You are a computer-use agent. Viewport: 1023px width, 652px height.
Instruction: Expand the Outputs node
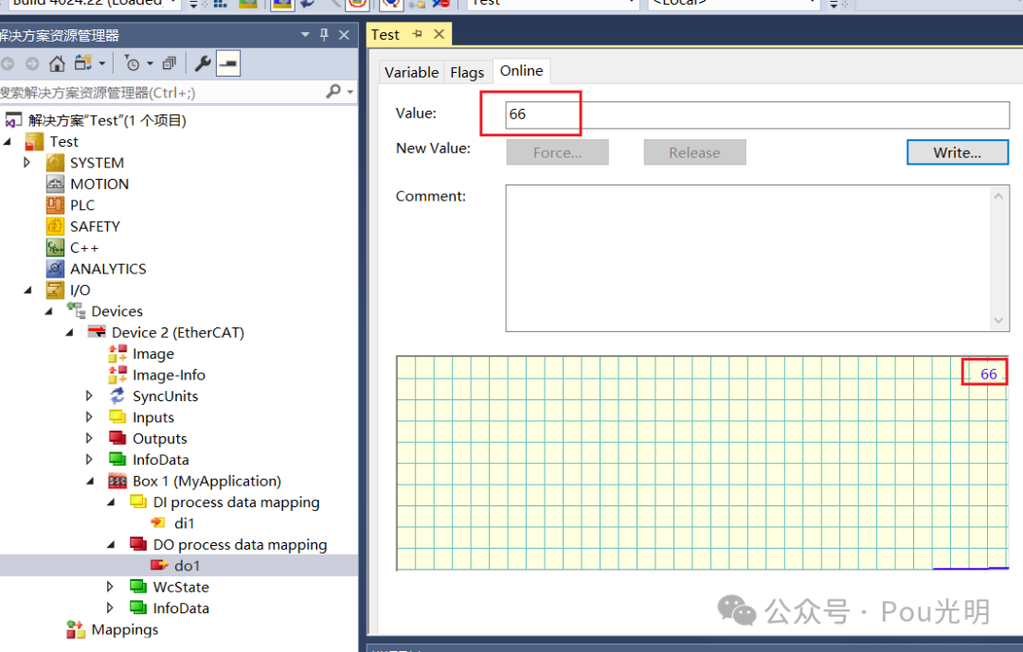[89, 438]
